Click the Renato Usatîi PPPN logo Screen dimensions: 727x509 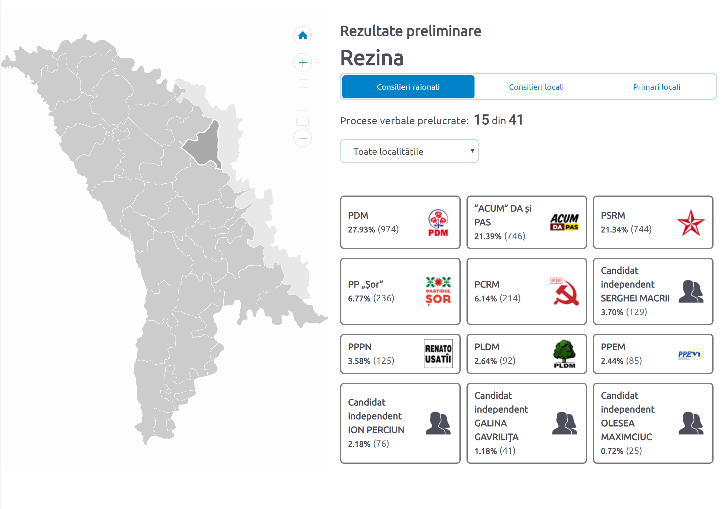438,354
